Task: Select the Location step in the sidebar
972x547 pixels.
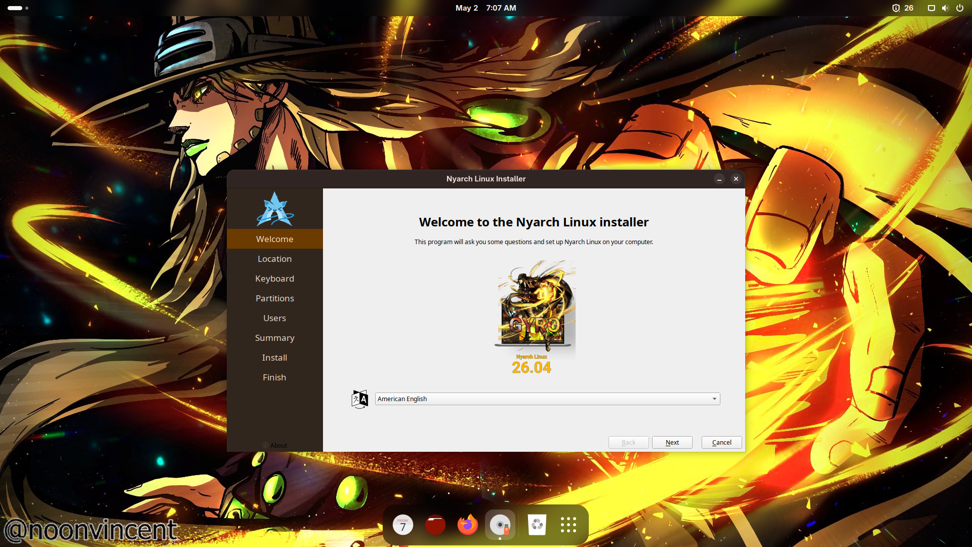Action: click(x=275, y=259)
